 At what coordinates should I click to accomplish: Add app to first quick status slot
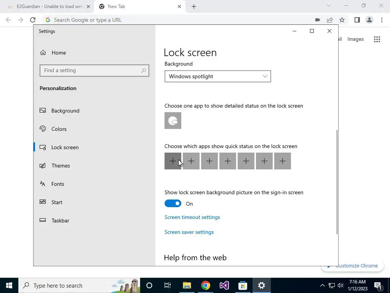[173, 161]
